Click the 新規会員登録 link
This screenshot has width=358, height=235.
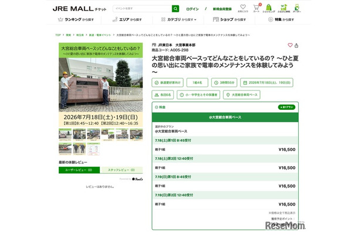click(222, 9)
